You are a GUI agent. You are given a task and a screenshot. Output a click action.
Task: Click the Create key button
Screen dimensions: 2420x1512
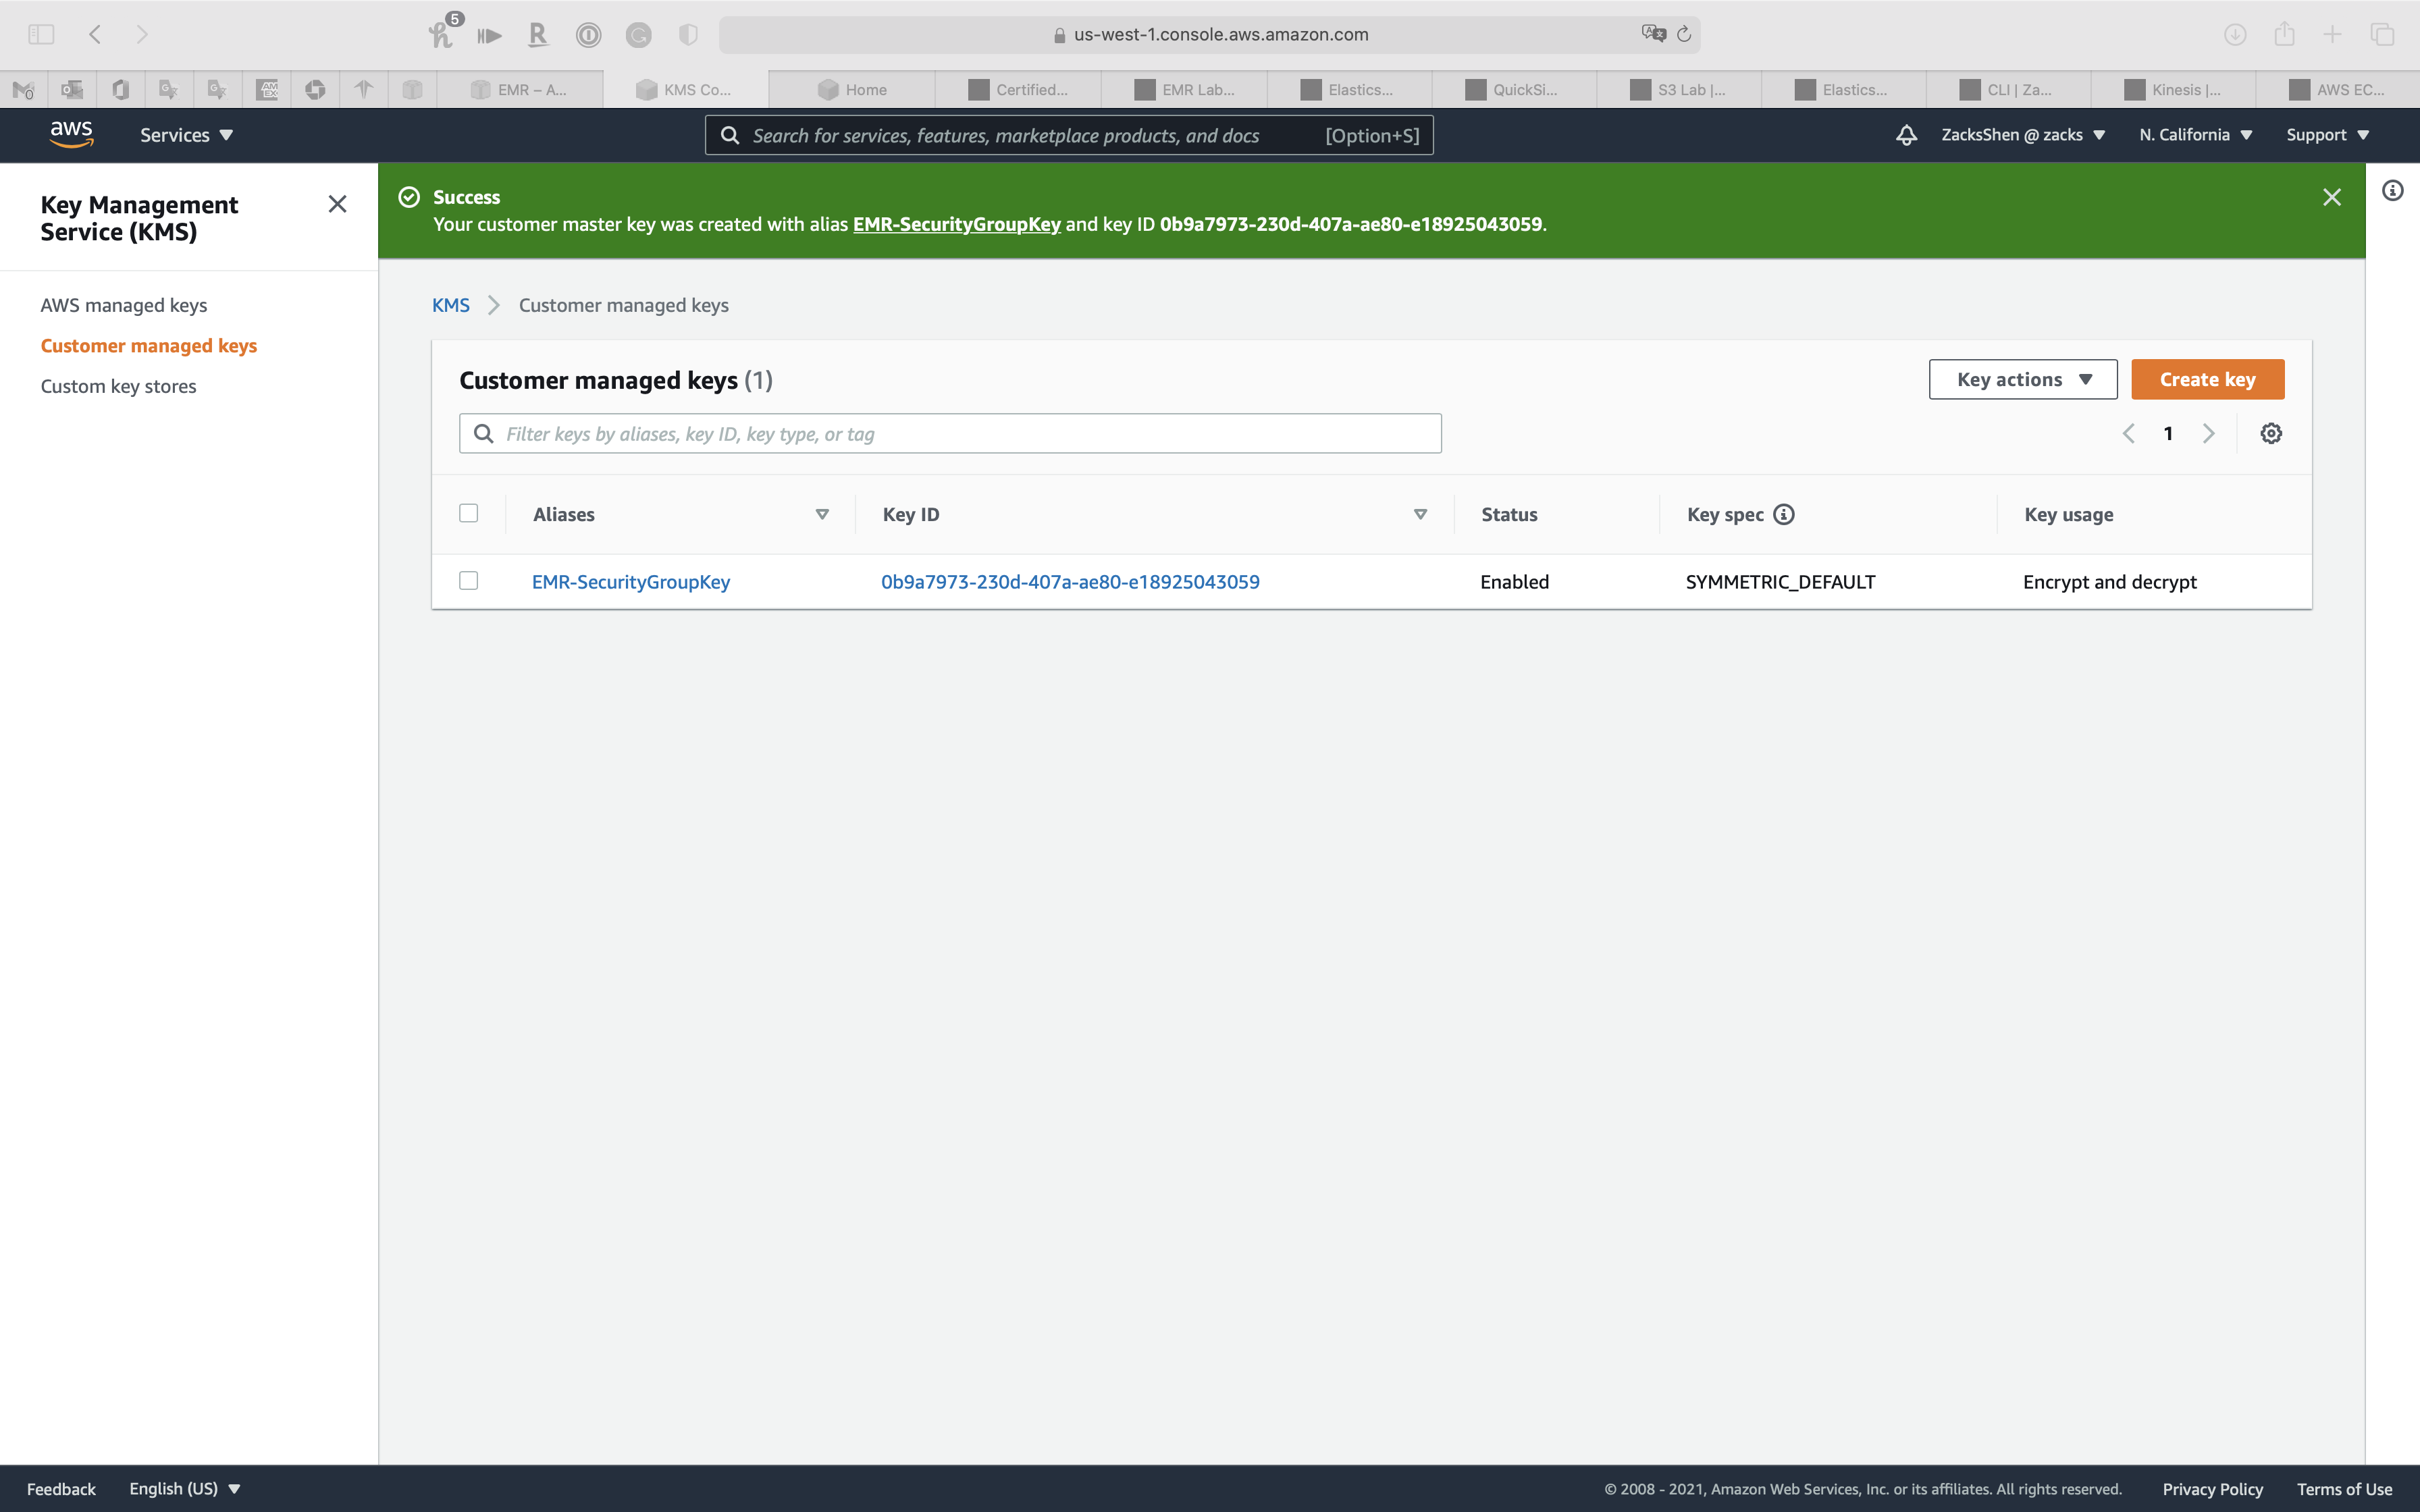point(2207,379)
